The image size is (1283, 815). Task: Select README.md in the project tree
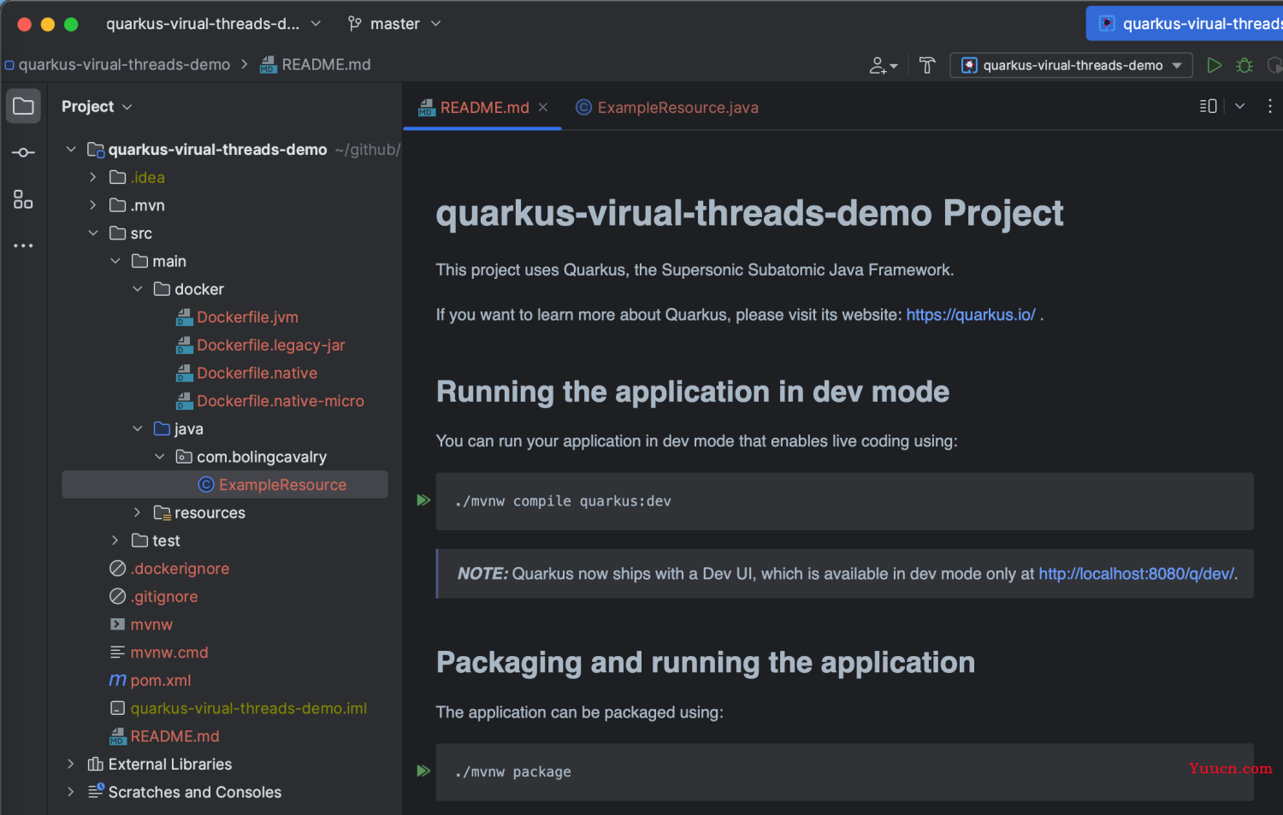[164, 736]
